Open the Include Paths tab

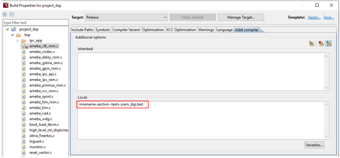pos(82,30)
